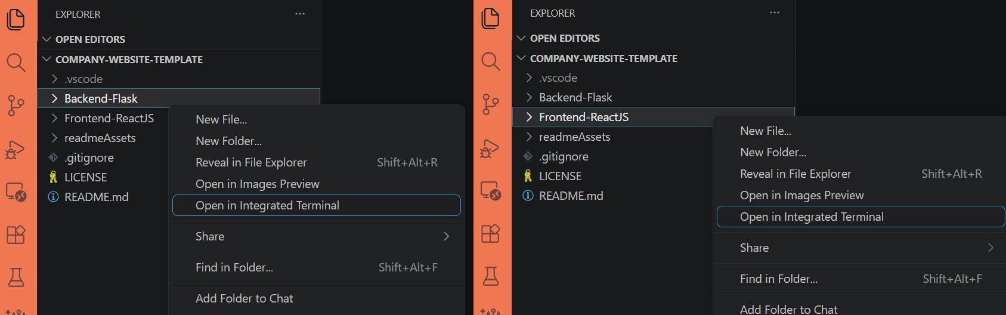The image size is (1006, 315).
Task: Select Reveal in File Explorer in left menu
Action: (x=317, y=162)
